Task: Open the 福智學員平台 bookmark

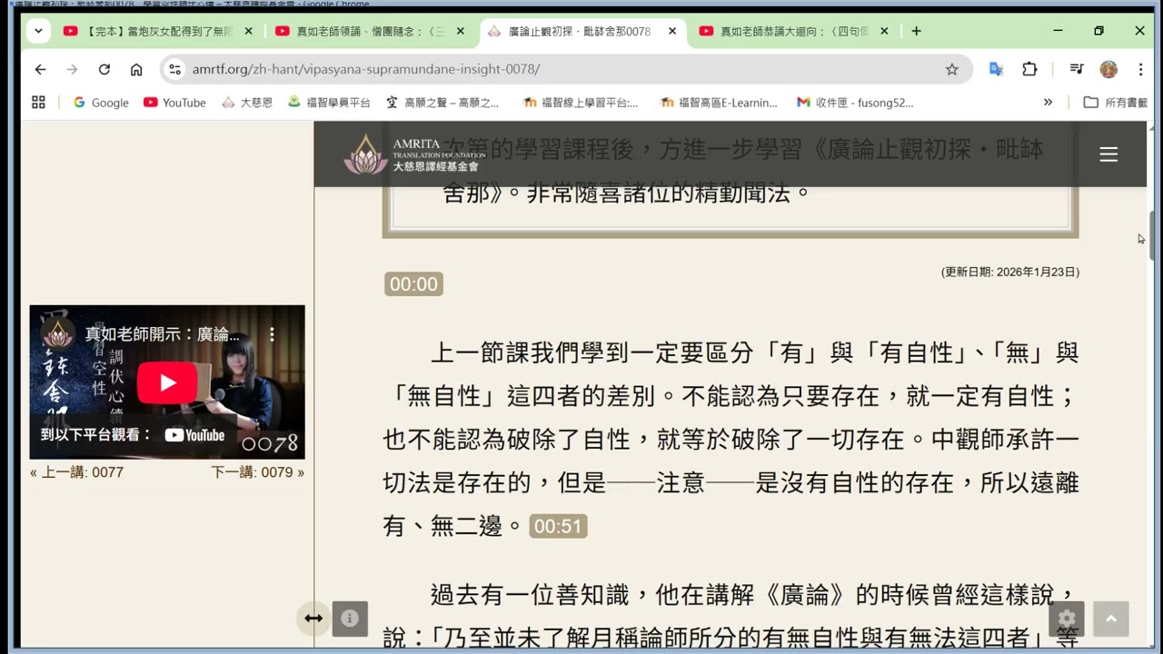Action: pyautogui.click(x=329, y=103)
